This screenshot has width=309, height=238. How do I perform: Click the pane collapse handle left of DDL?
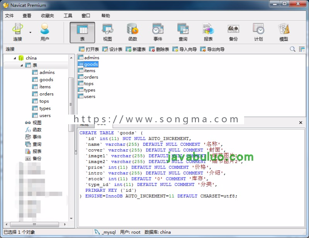76,152
